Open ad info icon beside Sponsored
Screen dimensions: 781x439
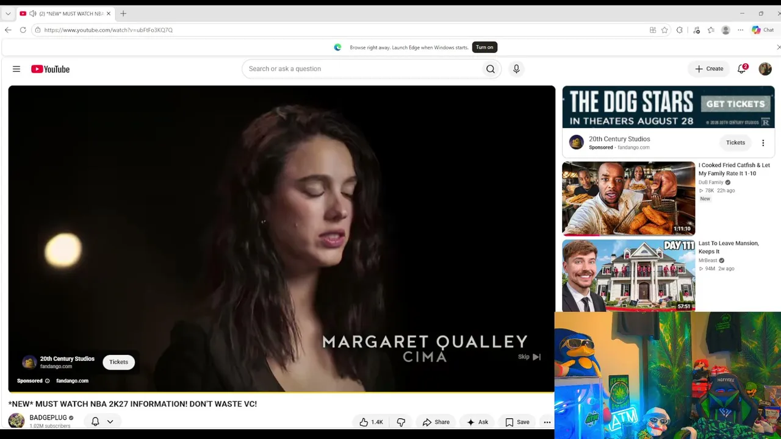click(x=47, y=381)
